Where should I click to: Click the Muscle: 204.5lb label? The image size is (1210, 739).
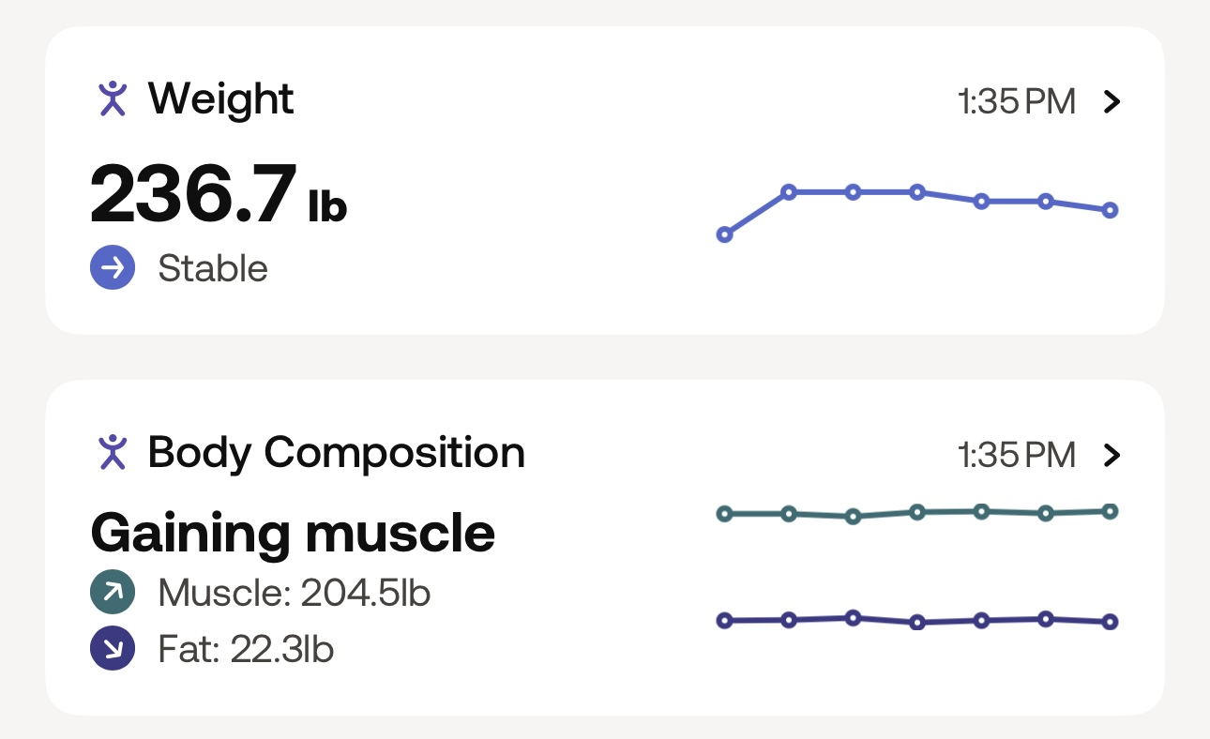pos(294,593)
